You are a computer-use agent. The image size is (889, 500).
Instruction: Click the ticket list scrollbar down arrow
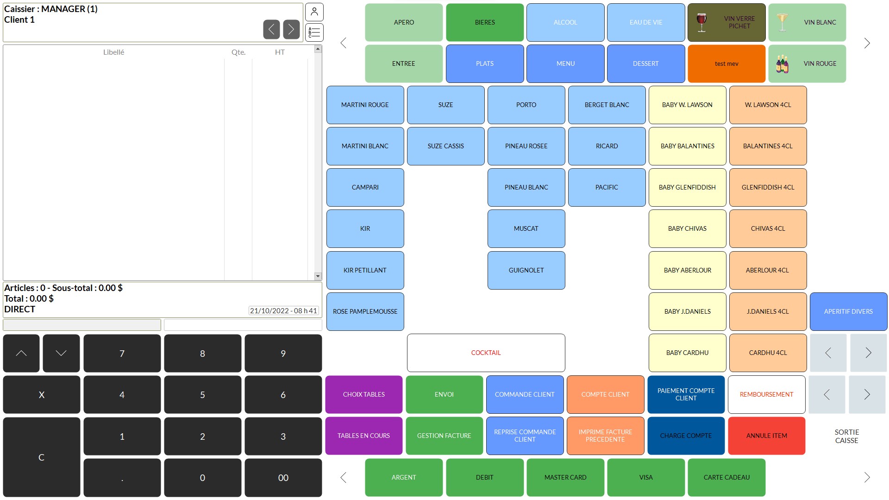click(x=318, y=276)
